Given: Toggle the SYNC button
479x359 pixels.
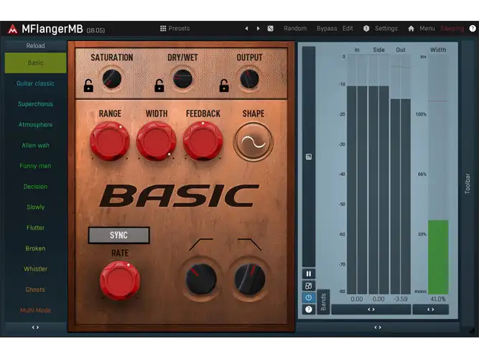Looking at the screenshot, I should tap(118, 236).
